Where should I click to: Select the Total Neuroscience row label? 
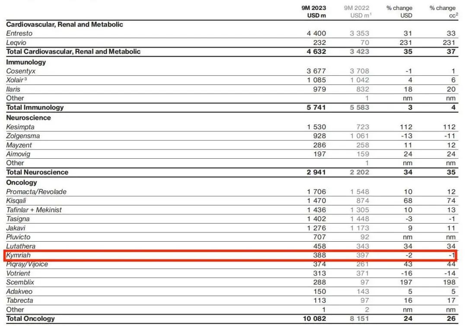pos(37,172)
